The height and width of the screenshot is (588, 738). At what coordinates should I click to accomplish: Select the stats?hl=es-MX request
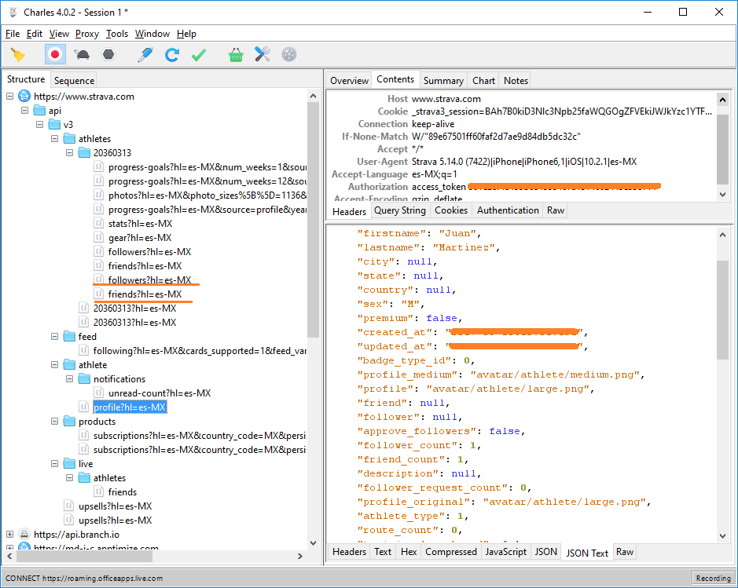pos(140,224)
